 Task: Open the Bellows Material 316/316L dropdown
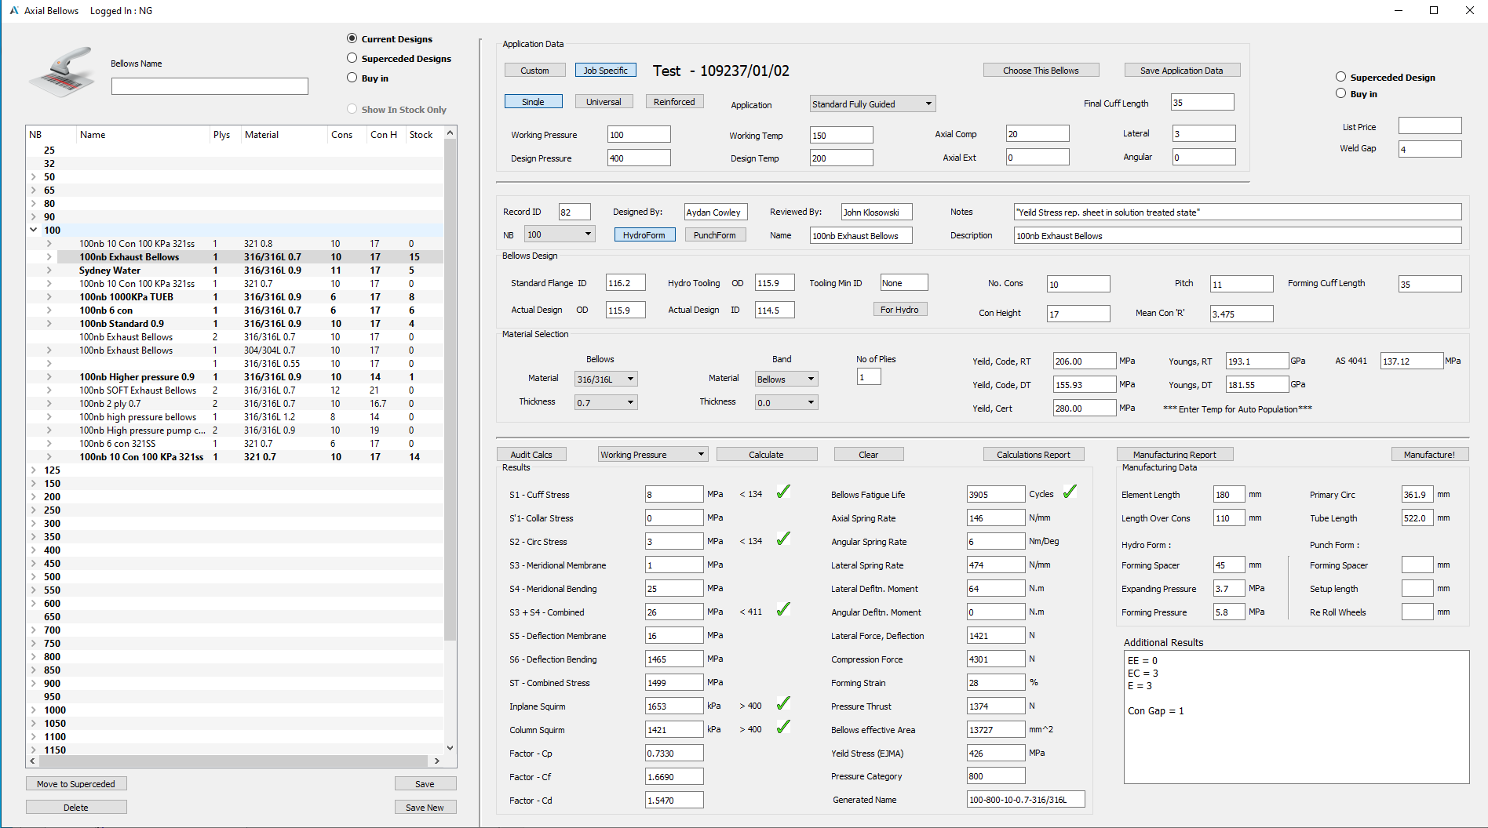pyautogui.click(x=606, y=379)
